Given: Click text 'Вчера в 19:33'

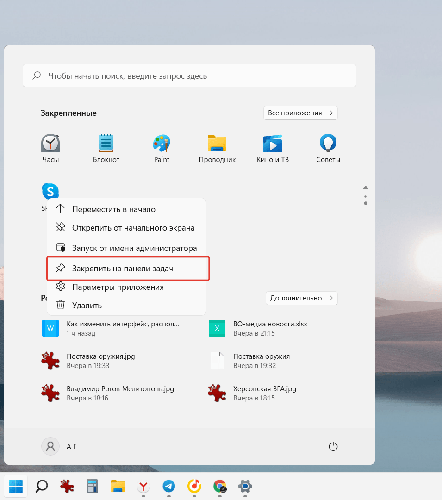Looking at the screenshot, I should click(x=88, y=366).
